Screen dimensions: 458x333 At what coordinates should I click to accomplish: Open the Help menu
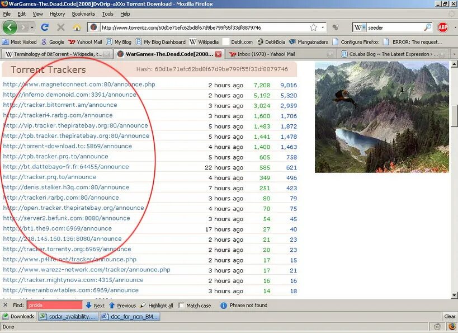(125, 14)
